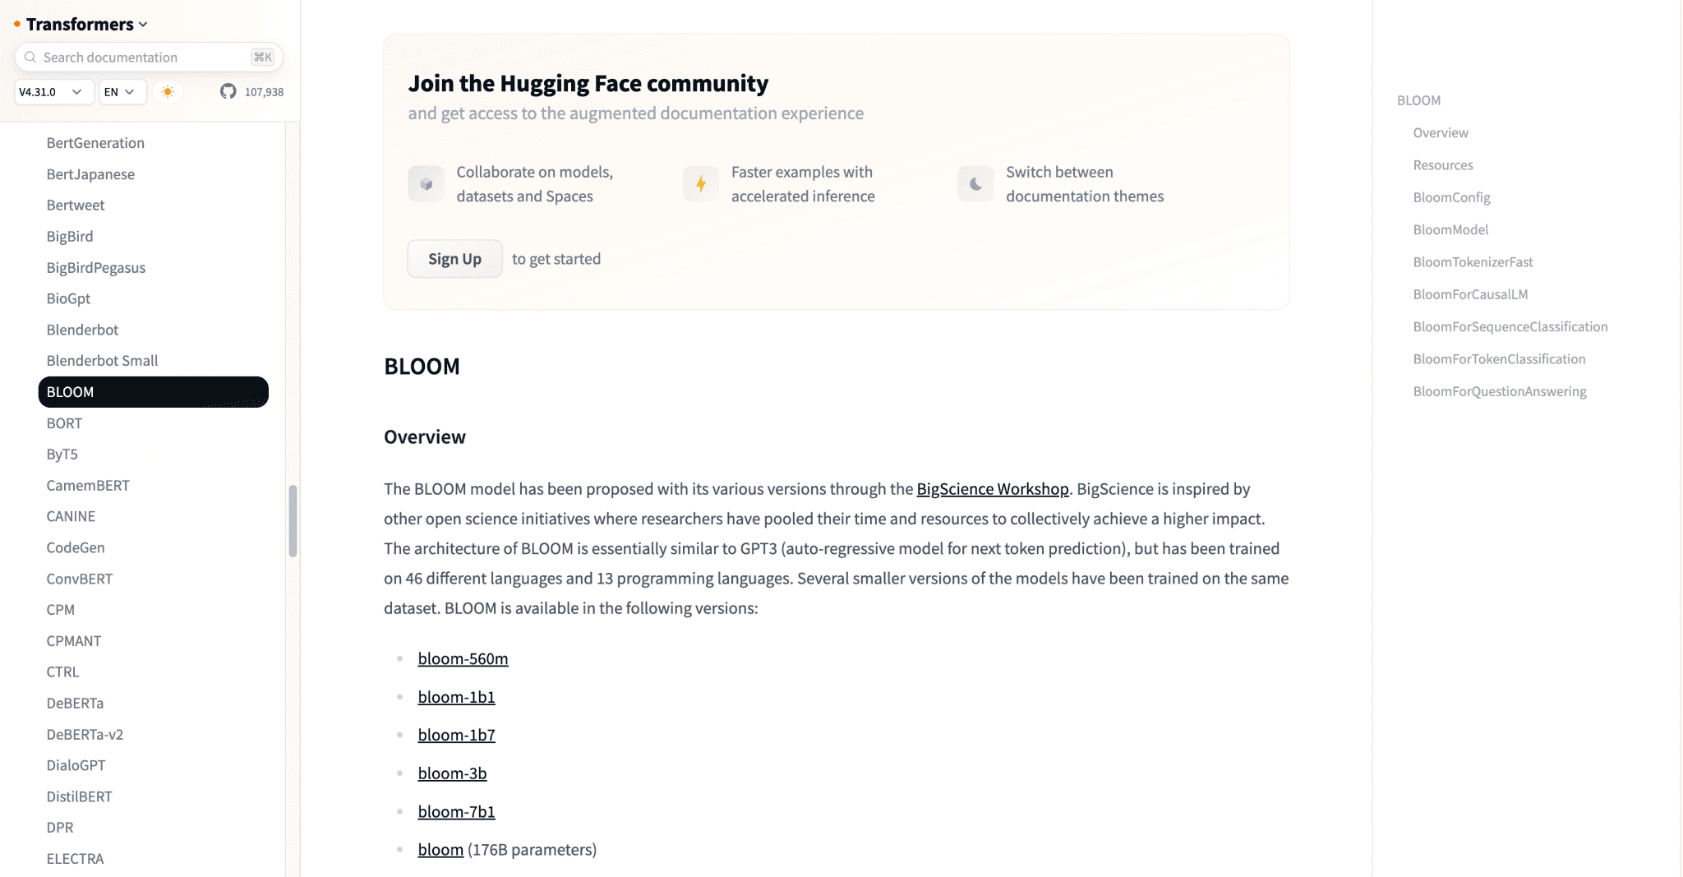The height and width of the screenshot is (877, 1683).
Task: Expand the Transformers library chevron menu
Action: click(x=143, y=25)
